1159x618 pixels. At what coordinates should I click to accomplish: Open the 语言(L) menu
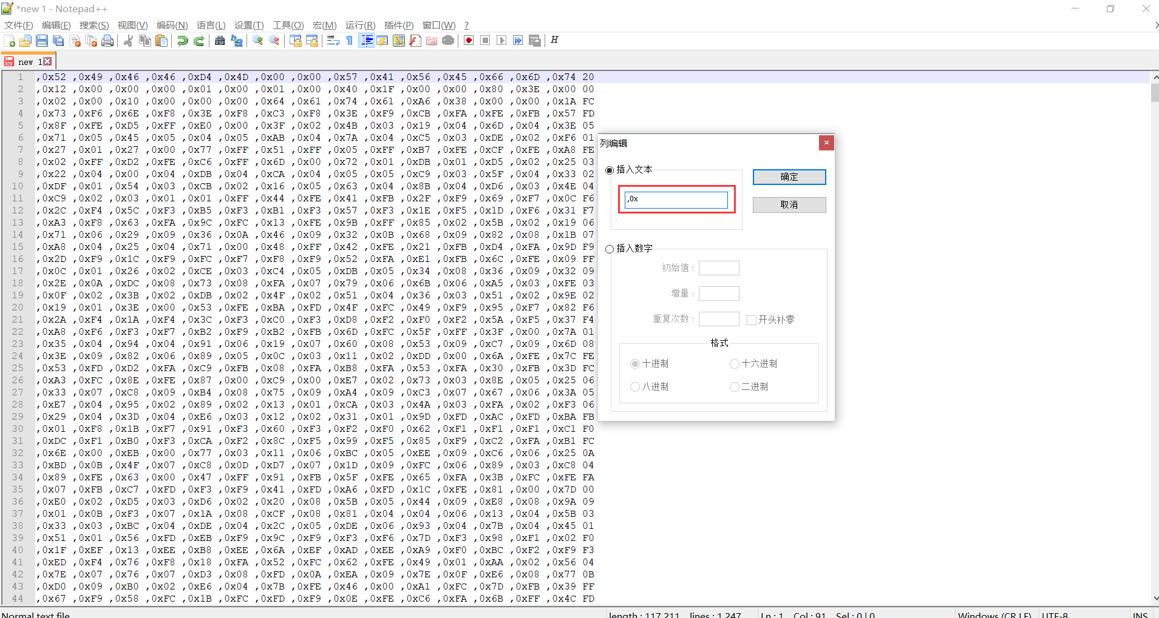tap(211, 25)
